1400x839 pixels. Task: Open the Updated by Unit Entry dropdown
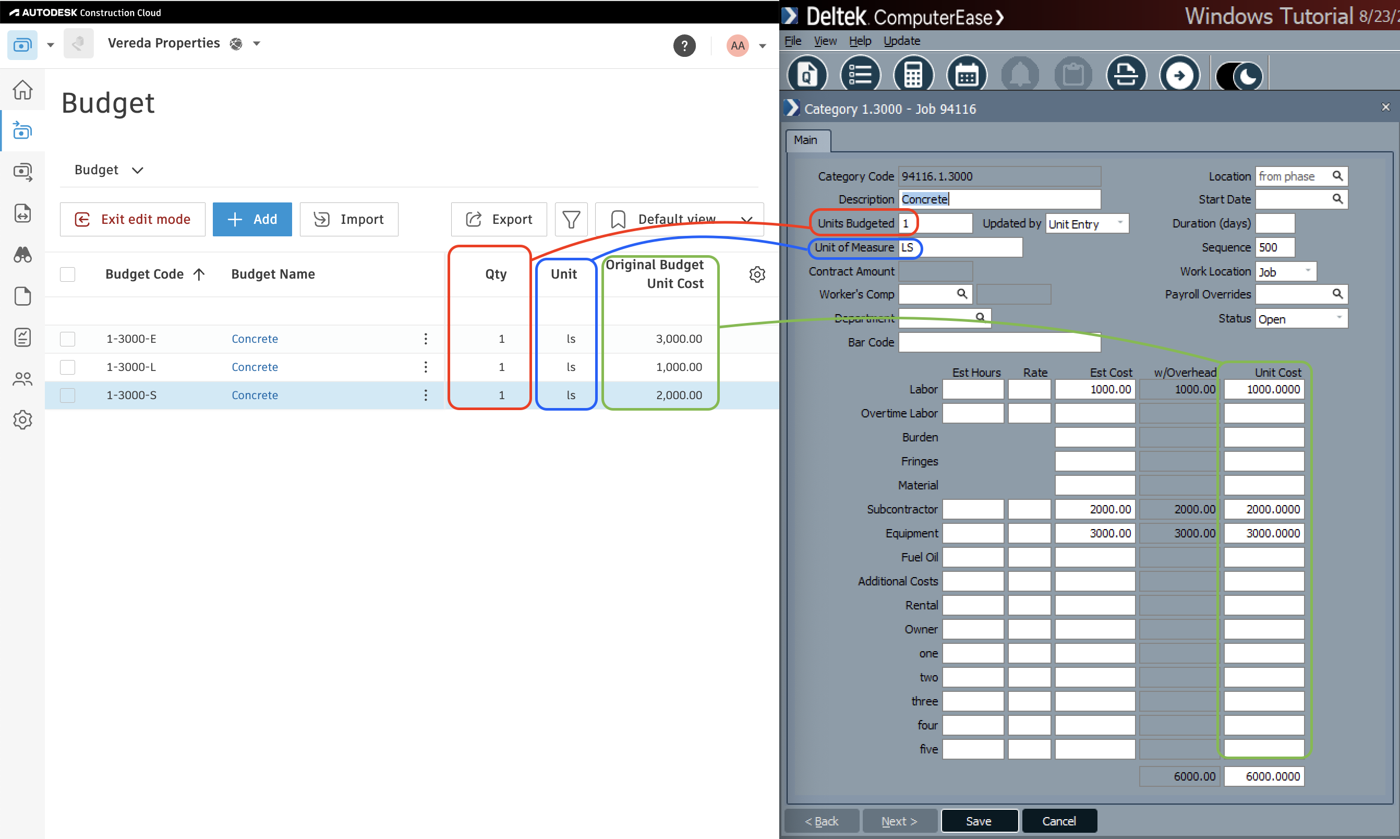[1087, 224]
